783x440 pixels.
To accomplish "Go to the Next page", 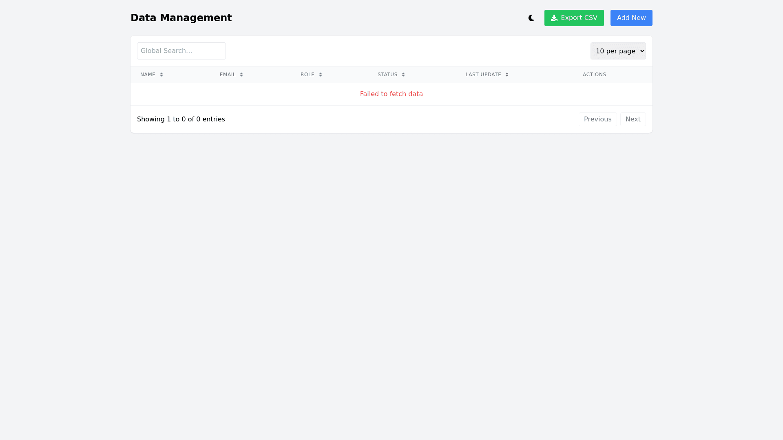I will [633, 119].
